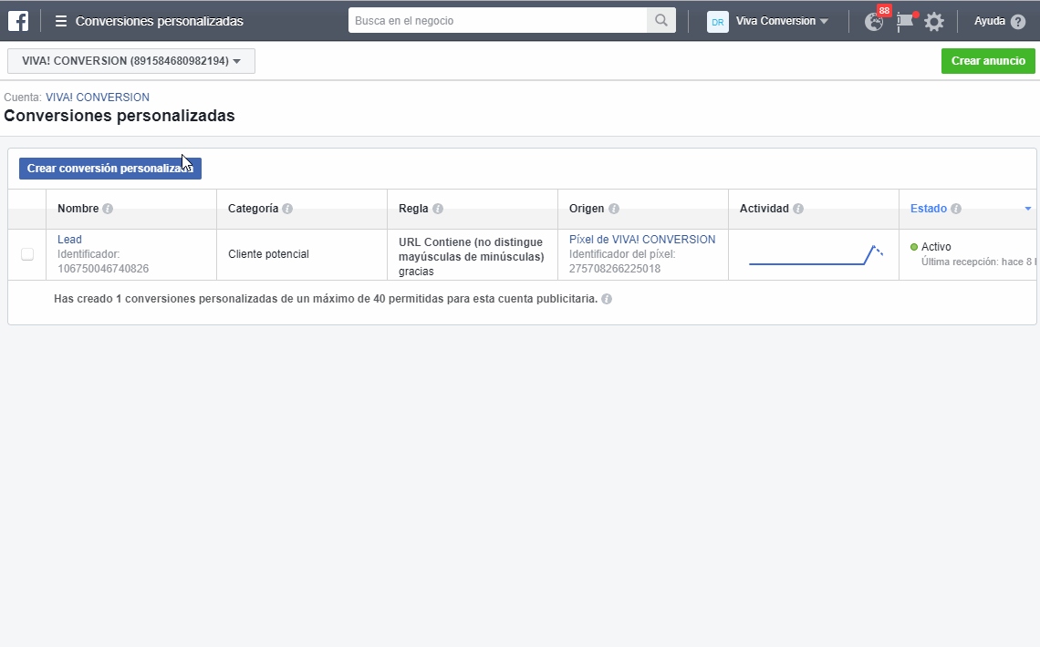
Task: Click the Crear anuncio button
Action: (988, 61)
